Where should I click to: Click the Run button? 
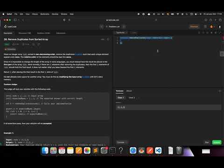207,142
